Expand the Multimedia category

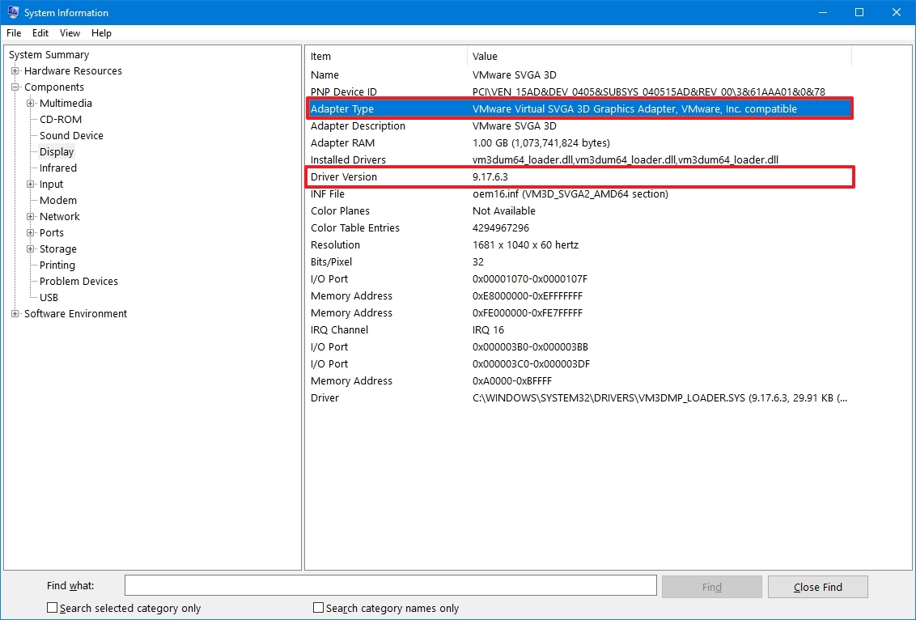(31, 104)
